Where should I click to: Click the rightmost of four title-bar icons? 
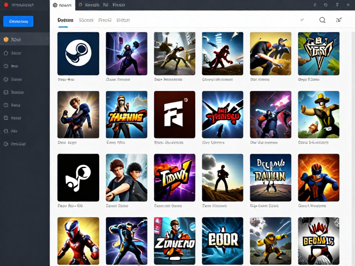(x=348, y=5)
